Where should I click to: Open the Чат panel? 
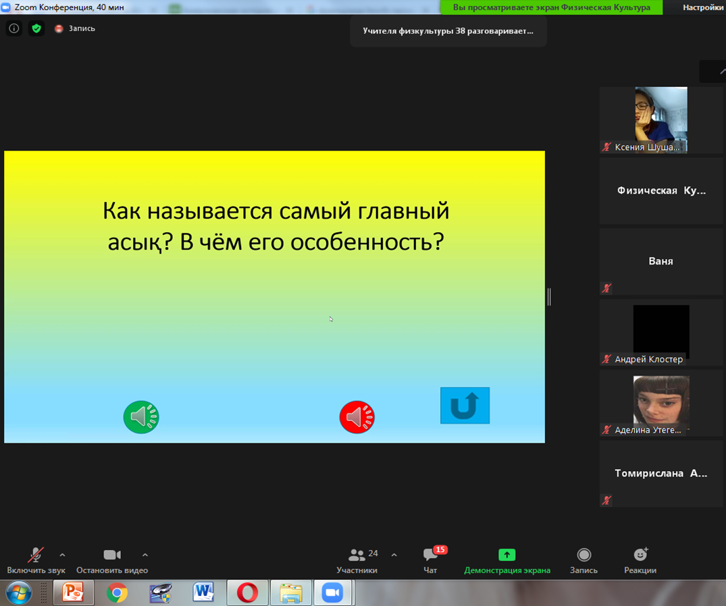pyautogui.click(x=430, y=560)
